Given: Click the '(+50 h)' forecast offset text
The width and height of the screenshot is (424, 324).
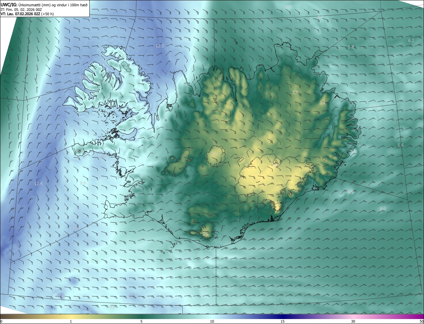Looking at the screenshot, I should [47, 14].
